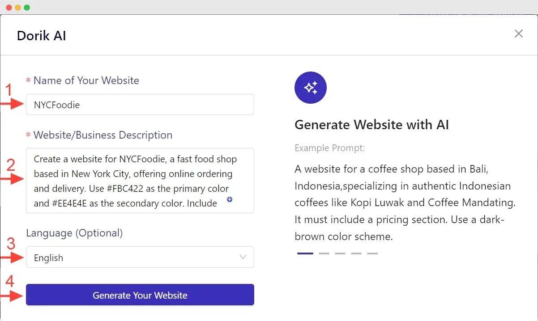Click the yellow minimize dot of the window
Screen dimensions: 538x321
[x=18, y=7]
